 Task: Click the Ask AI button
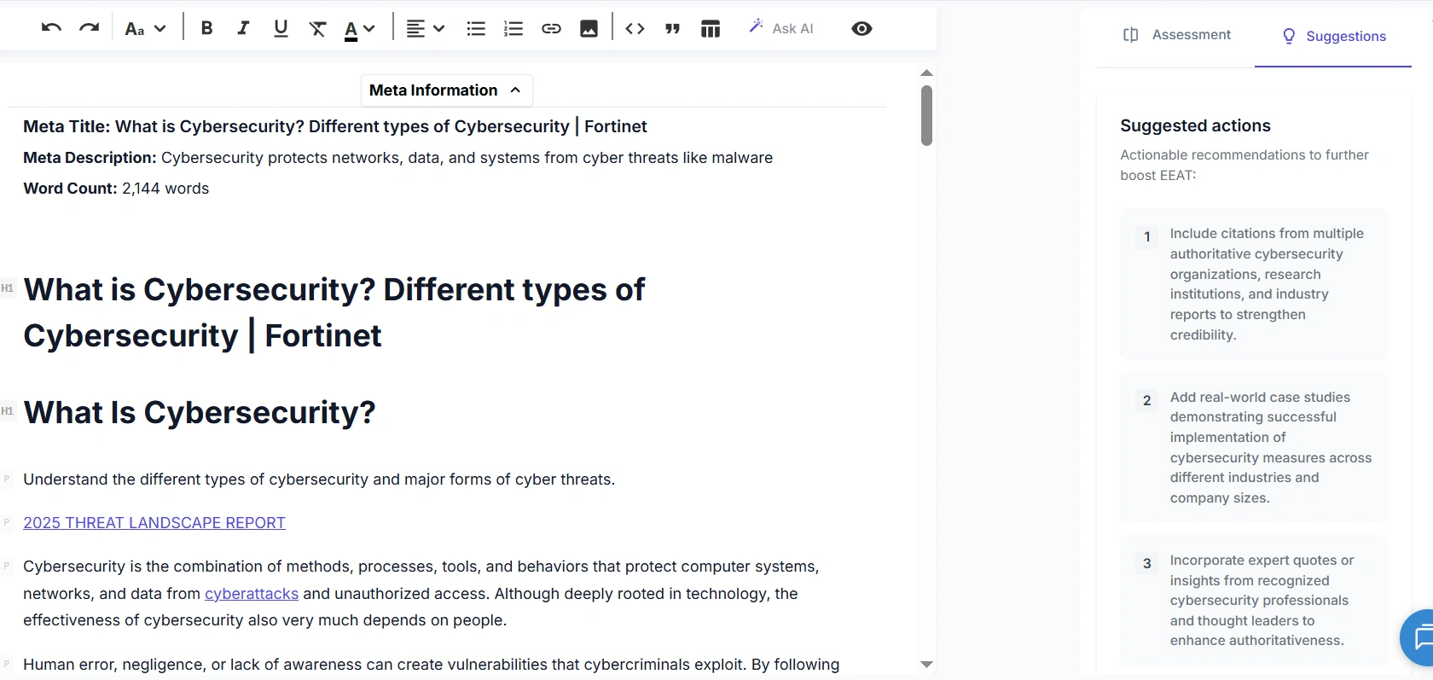781,28
